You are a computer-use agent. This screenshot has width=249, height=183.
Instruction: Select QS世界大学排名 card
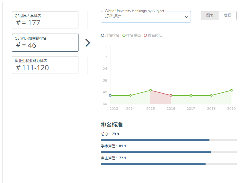click(45, 20)
